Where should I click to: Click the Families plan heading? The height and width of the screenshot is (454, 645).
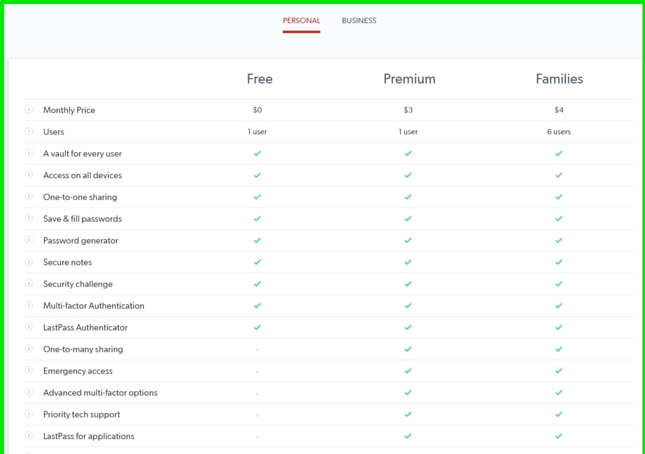559,79
